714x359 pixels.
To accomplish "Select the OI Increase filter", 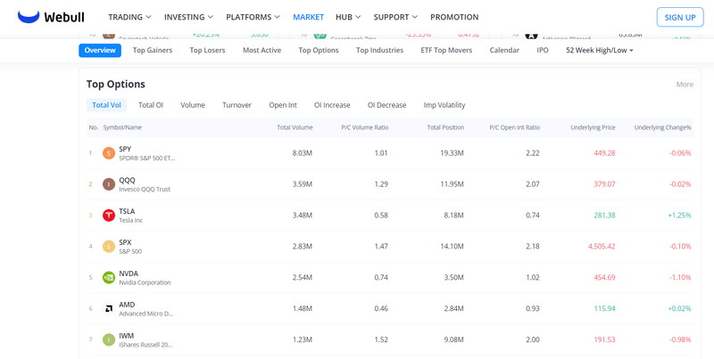I will coord(332,105).
